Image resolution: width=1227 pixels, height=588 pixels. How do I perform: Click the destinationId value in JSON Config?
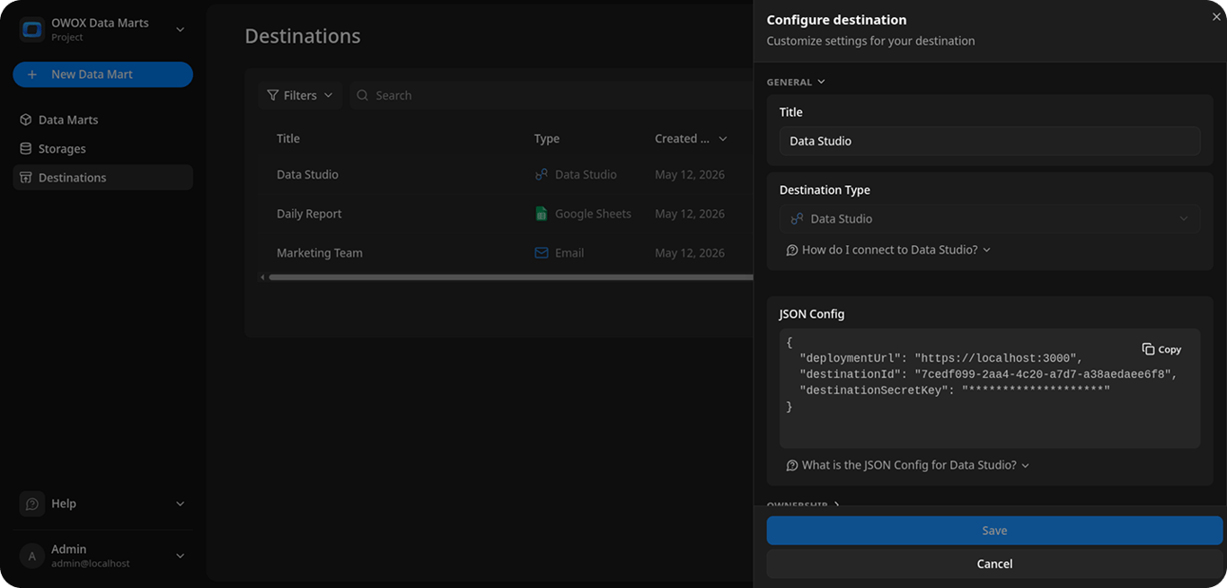(1043, 374)
